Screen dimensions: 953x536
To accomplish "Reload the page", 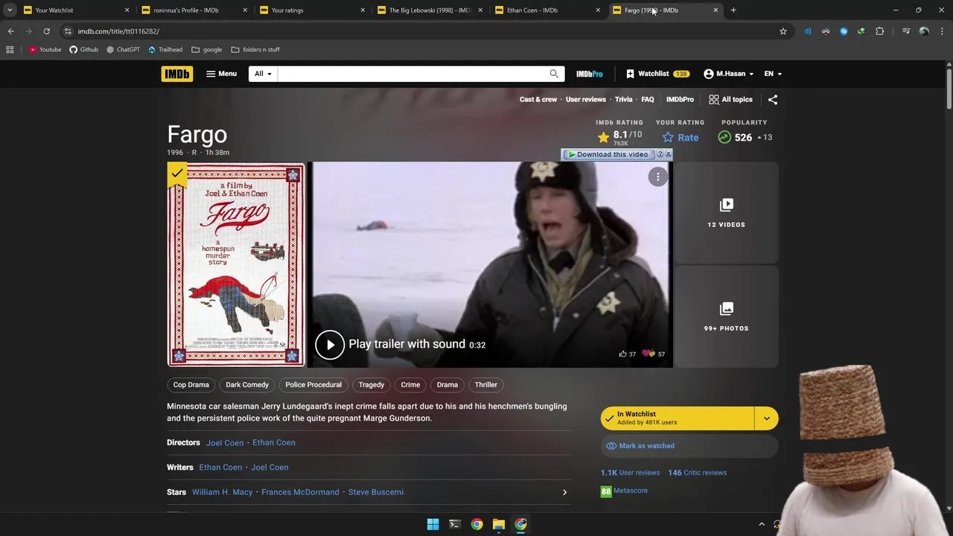I will pos(46,31).
